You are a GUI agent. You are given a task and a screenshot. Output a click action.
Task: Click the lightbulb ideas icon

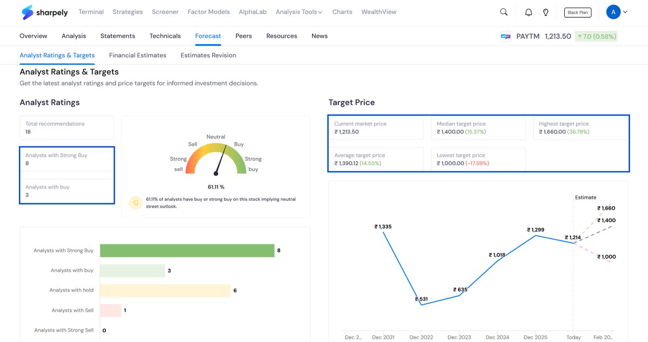point(545,11)
